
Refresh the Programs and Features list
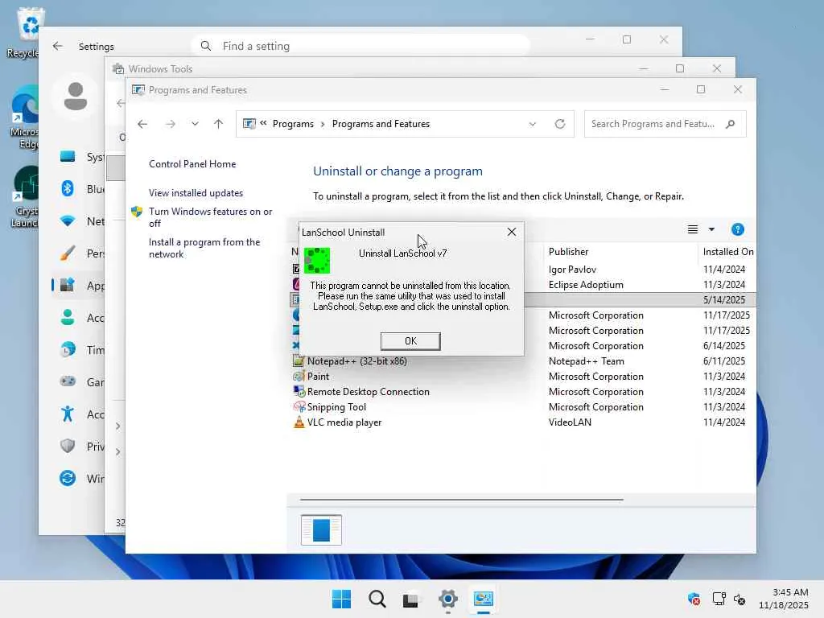(x=560, y=124)
